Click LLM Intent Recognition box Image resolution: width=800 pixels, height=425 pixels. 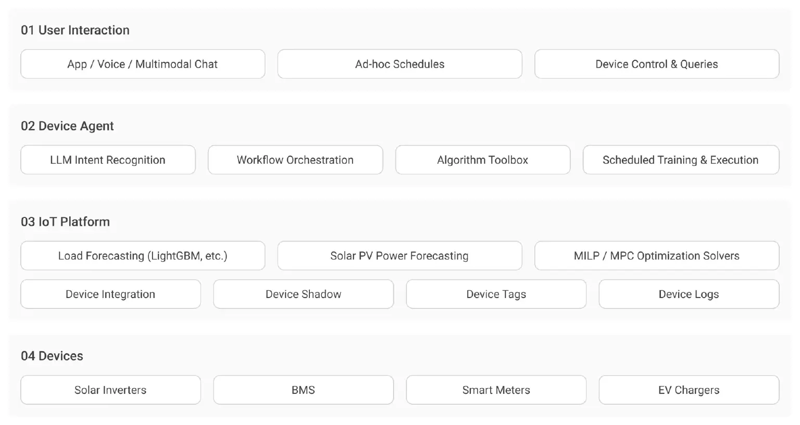tap(108, 160)
